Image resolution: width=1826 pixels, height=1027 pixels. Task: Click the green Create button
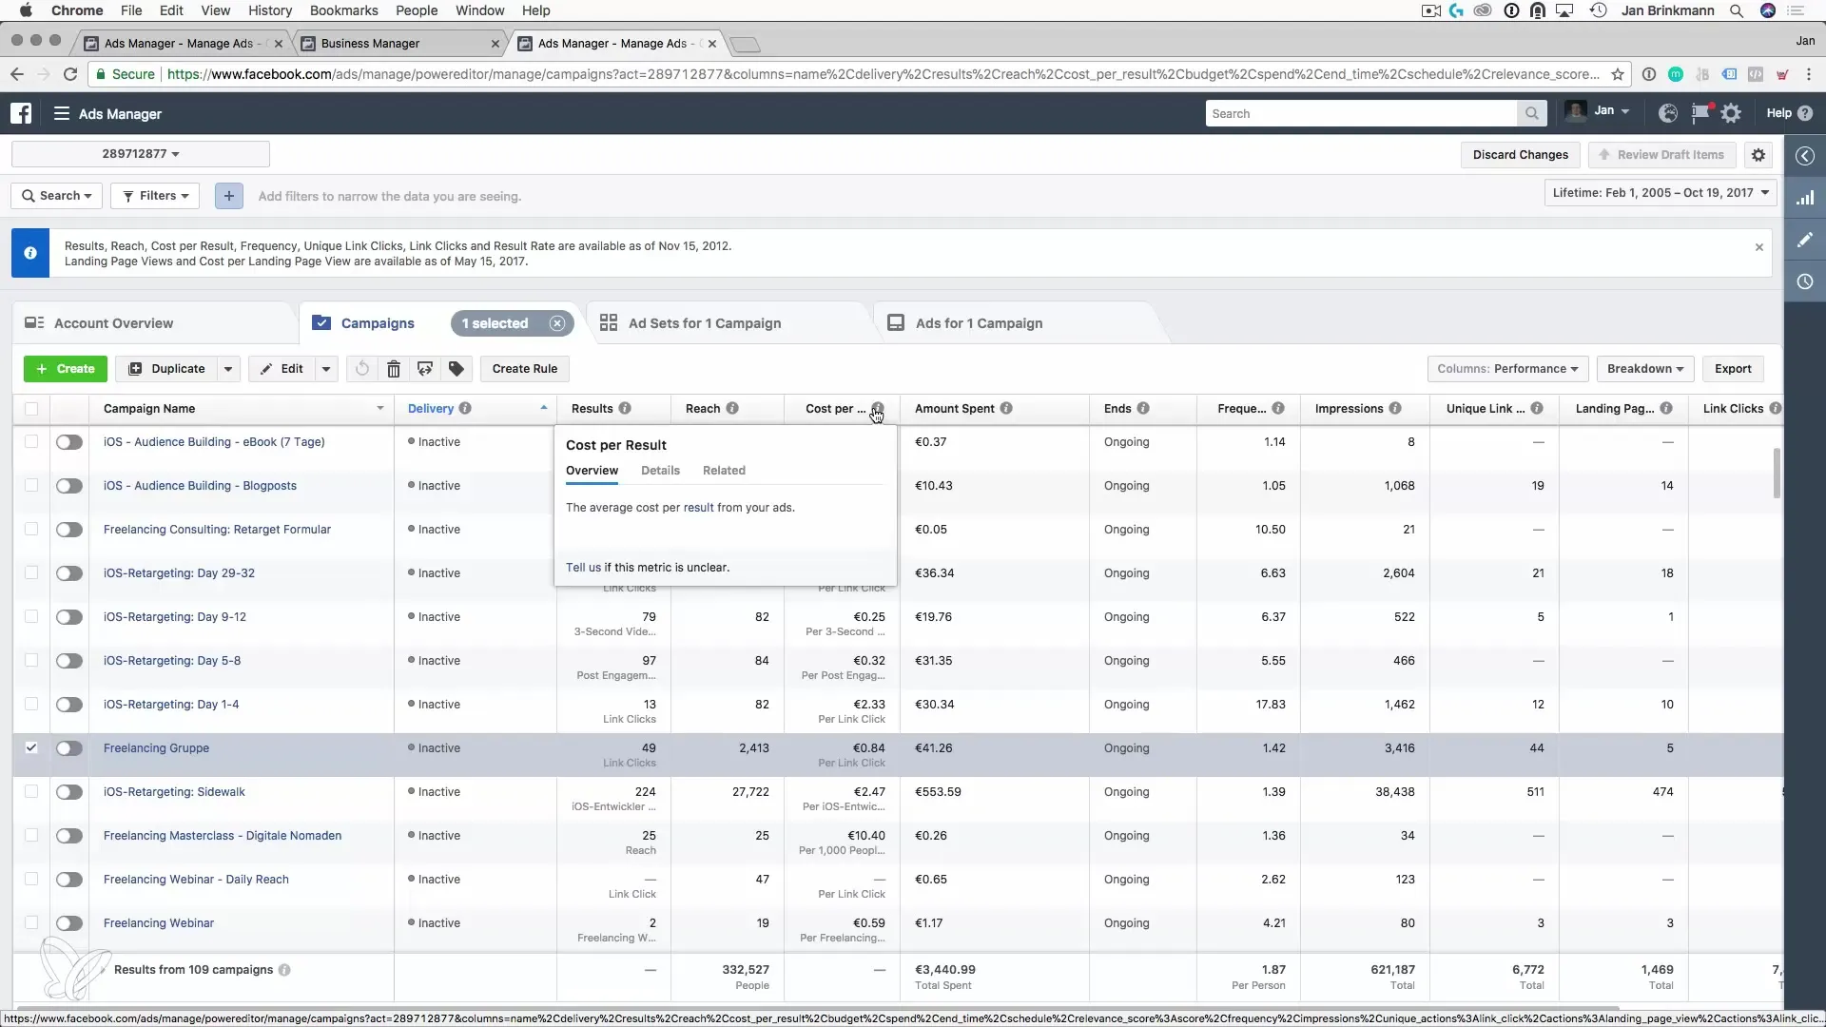click(x=65, y=369)
